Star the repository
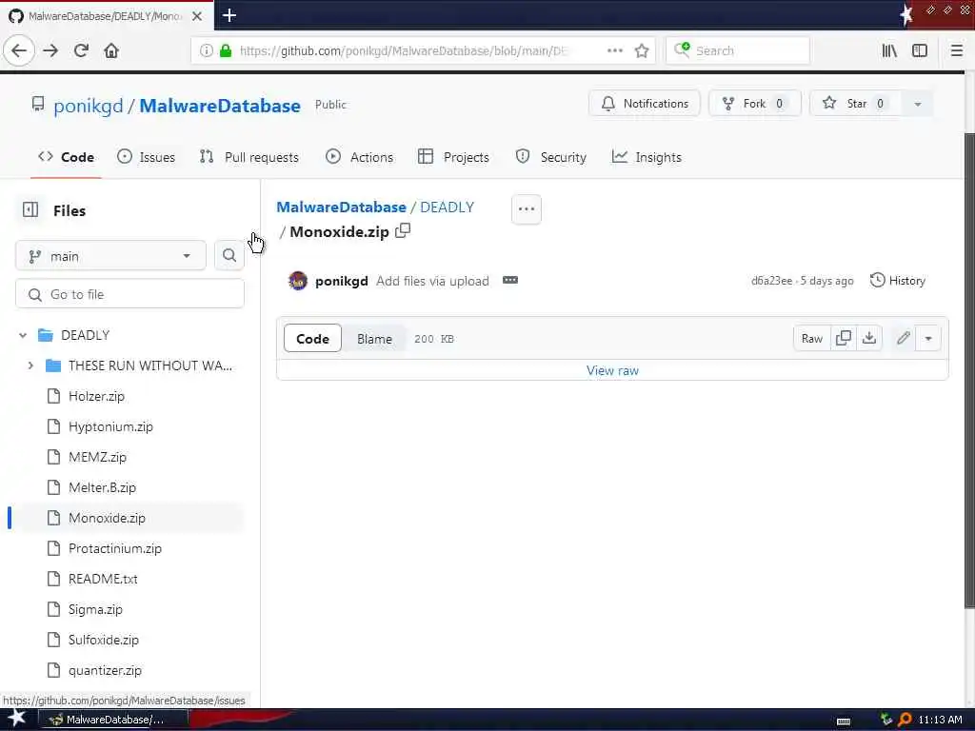975x731 pixels. [857, 104]
